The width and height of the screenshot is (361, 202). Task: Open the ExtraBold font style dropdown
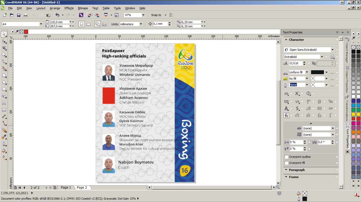point(322,57)
